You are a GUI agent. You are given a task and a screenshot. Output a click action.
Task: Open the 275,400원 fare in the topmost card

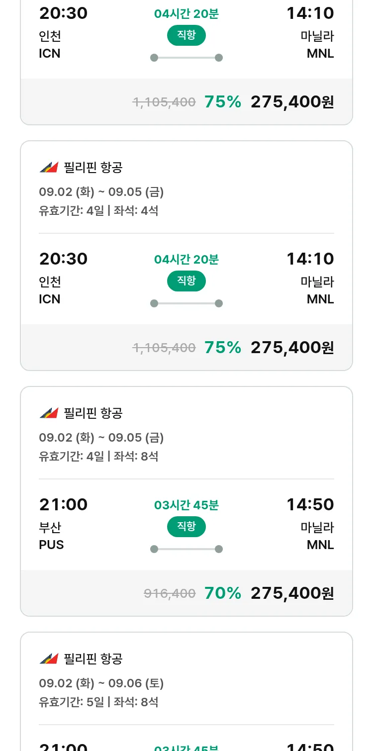(x=292, y=101)
